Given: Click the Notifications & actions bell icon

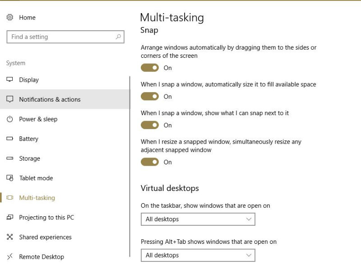Looking at the screenshot, I should pos(10,99).
